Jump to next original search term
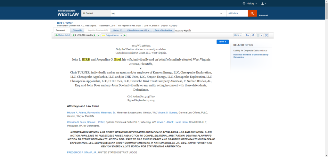328x157 pixels. (x=125, y=35)
